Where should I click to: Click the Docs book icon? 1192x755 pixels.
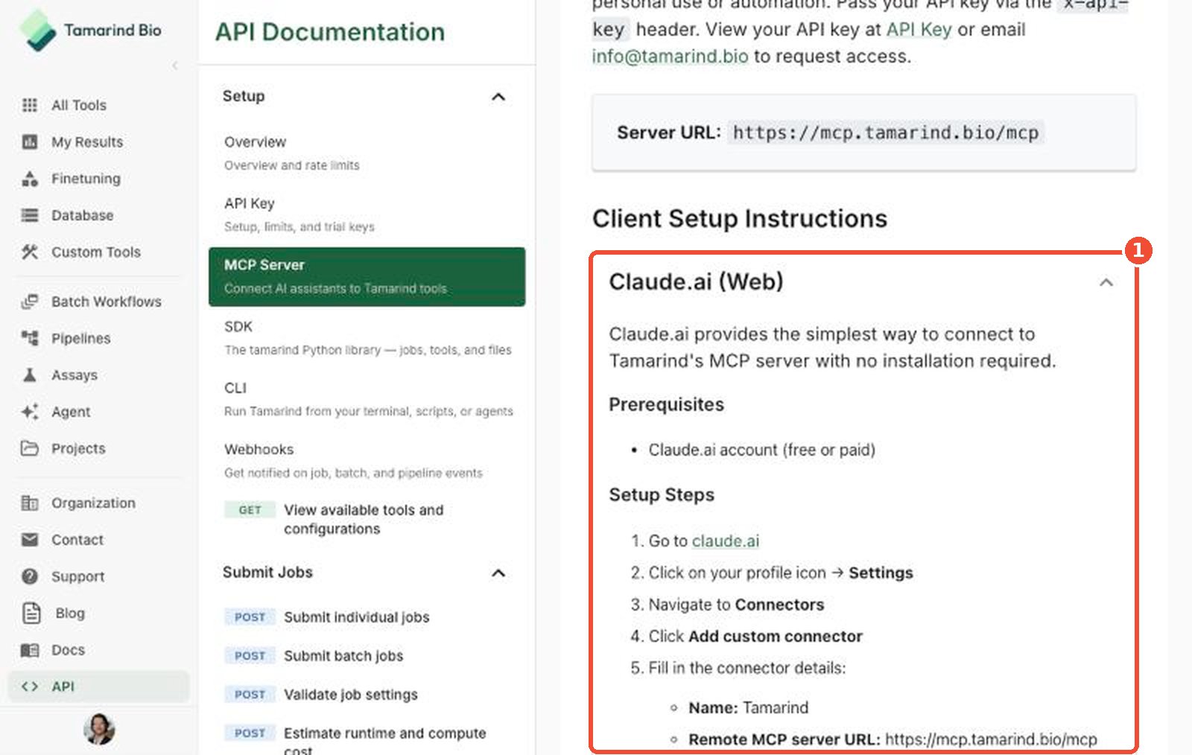[30, 650]
